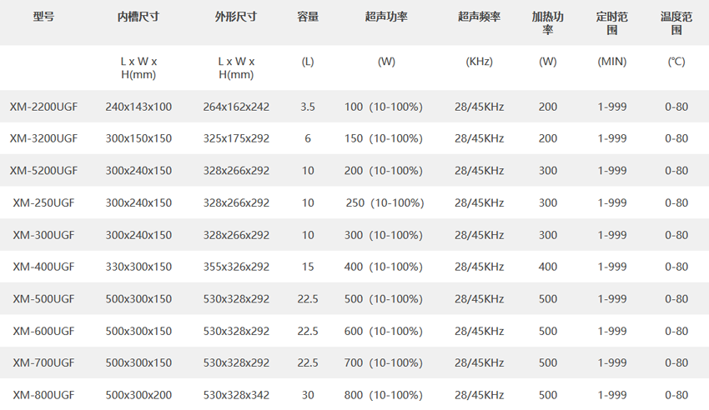The image size is (709, 410).
Task: Click the XM-400UGF model cell
Action: tap(43, 267)
